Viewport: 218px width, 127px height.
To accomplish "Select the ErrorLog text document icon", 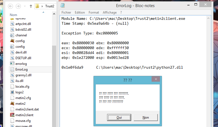I will [x=12, y=69].
